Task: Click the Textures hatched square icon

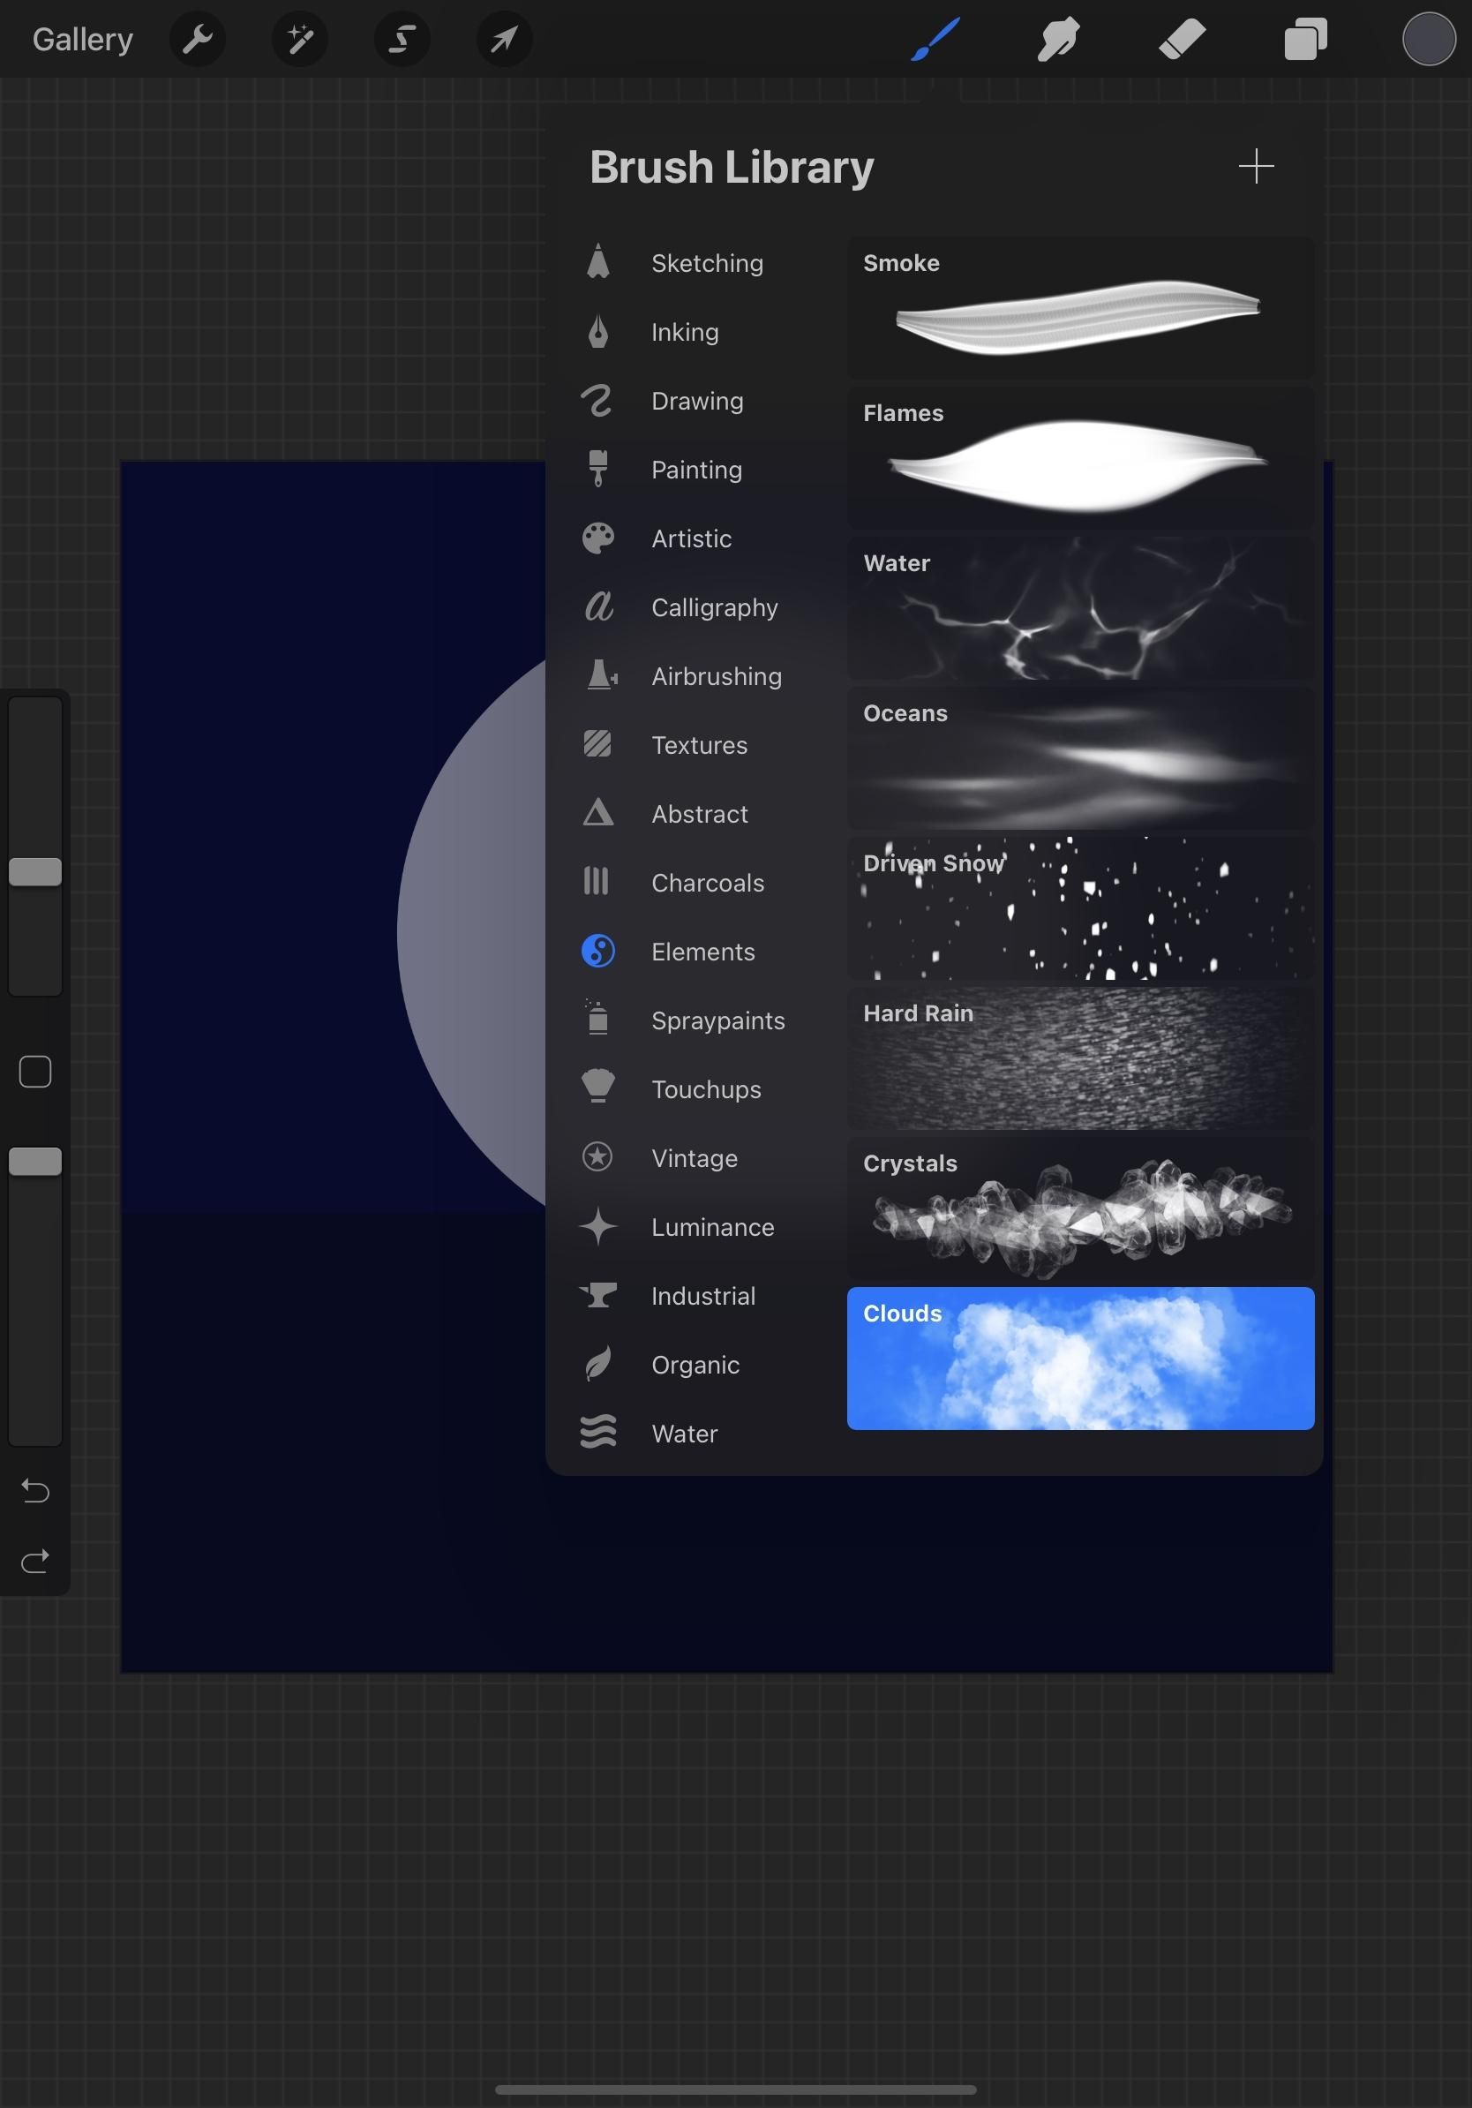Action: [x=597, y=743]
